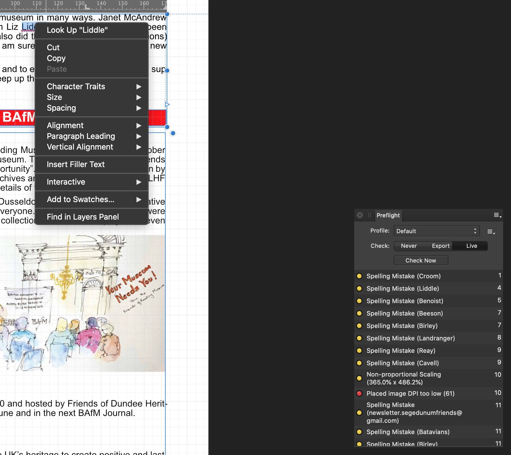Choose Insert Filler Text
Screen dimensions: 511x455
pyautogui.click(x=92, y=164)
